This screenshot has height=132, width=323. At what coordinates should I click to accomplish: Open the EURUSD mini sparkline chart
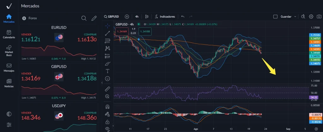(x=59, y=51)
